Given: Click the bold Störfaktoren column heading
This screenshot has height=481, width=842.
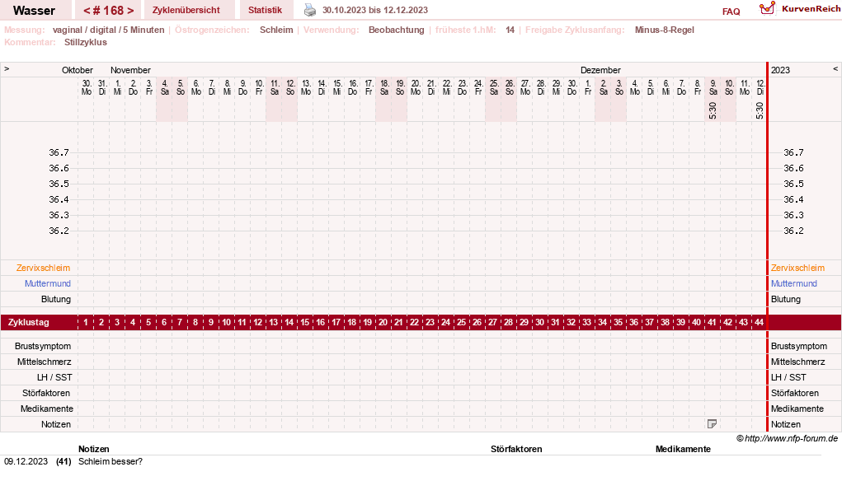Looking at the screenshot, I should (516, 450).
